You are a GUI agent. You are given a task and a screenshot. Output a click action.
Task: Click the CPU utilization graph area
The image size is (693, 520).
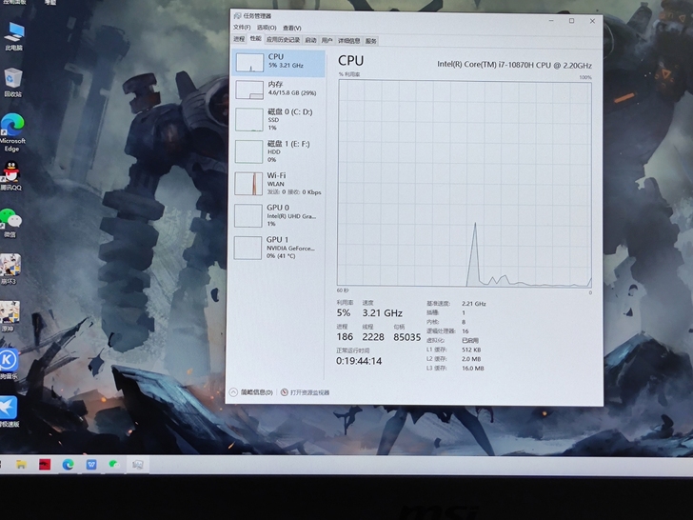(465, 184)
